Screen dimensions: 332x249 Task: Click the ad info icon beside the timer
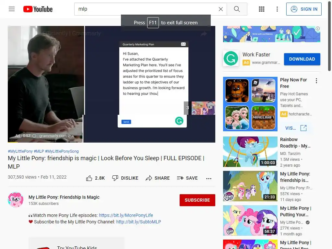[x=34, y=136]
